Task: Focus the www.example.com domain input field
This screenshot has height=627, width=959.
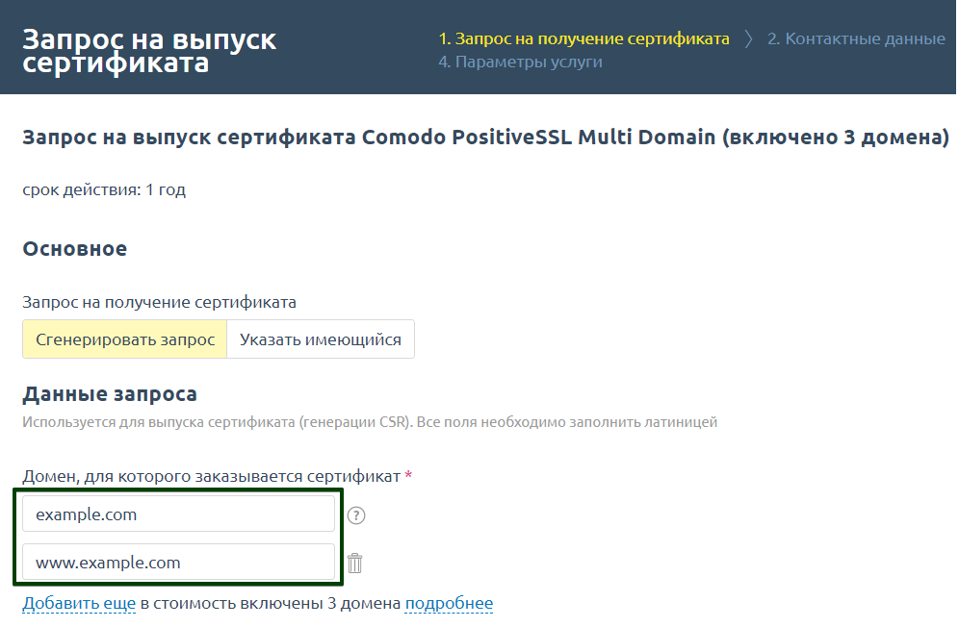Action: (178, 563)
